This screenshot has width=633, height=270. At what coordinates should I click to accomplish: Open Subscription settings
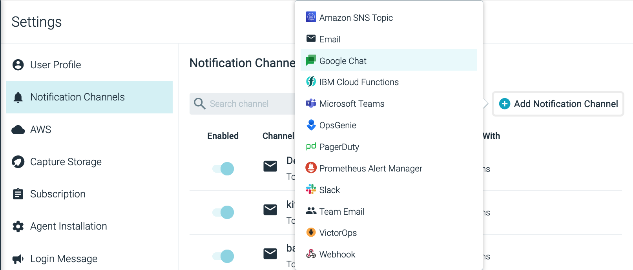click(x=89, y=194)
